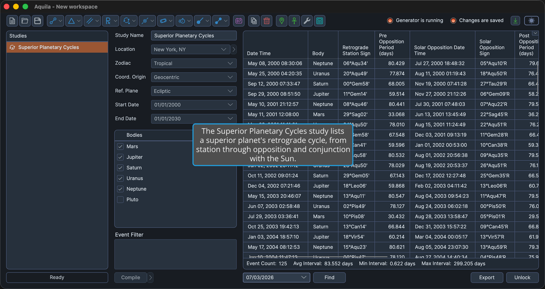
Task: Open the planetary cycles study tool
Action: point(129,21)
